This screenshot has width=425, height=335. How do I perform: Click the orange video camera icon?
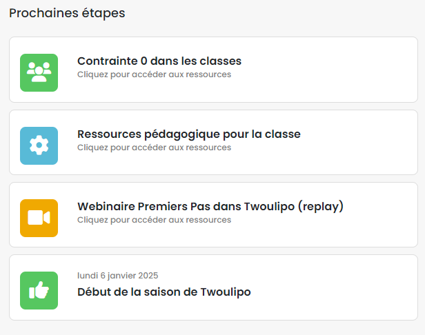(x=39, y=218)
